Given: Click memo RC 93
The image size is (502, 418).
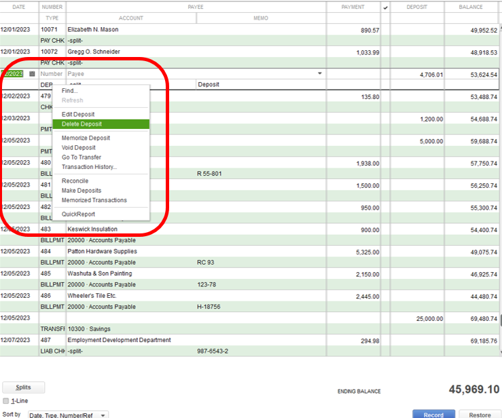Looking at the screenshot, I should [x=205, y=262].
